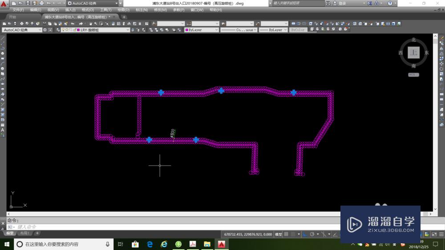Open File Explorer from the taskbar

[x=207, y=244]
